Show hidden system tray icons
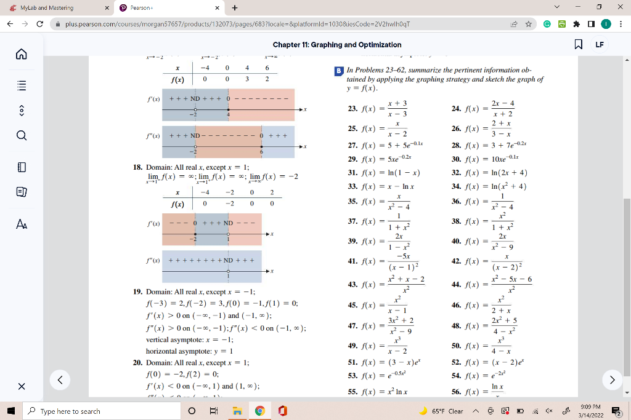Screen dimensions: 631x420 [476, 411]
